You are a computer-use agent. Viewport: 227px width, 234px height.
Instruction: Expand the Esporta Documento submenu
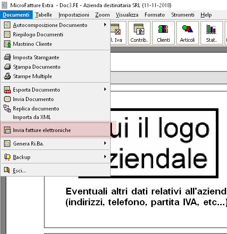[56, 90]
